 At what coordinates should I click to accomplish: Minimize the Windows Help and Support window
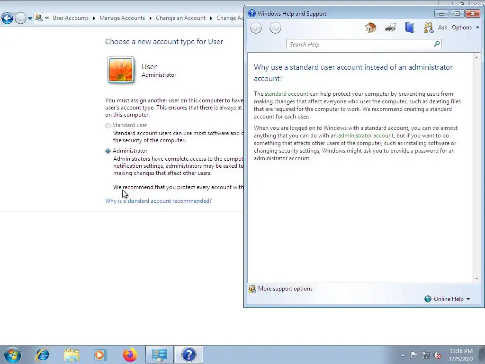(x=441, y=14)
